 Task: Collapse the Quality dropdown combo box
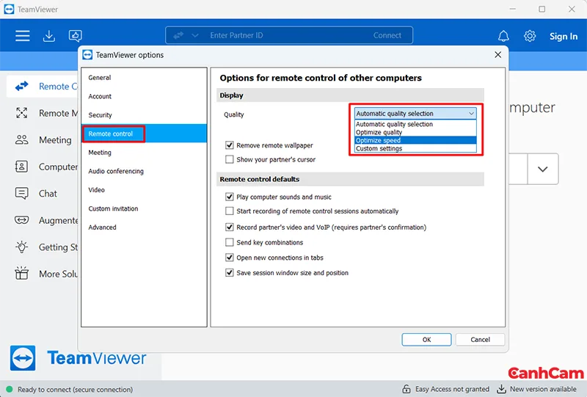[x=415, y=113]
